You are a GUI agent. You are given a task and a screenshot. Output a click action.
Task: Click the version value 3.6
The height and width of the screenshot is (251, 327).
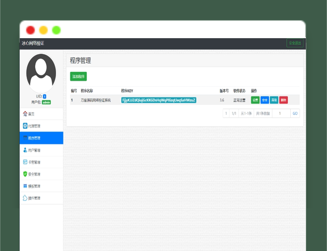click(222, 100)
